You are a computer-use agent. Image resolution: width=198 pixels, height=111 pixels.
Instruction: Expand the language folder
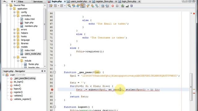click(15, 40)
